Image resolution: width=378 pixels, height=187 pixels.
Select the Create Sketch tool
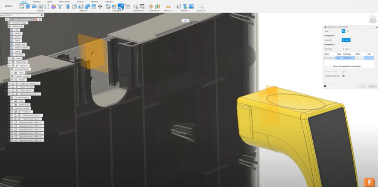pyautogui.click(x=22, y=6)
